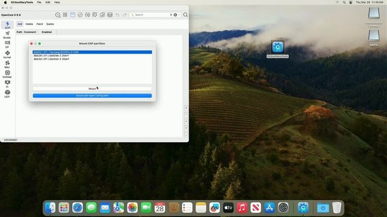Open OCAuxiliaryTools from the Dock

tap(303, 208)
